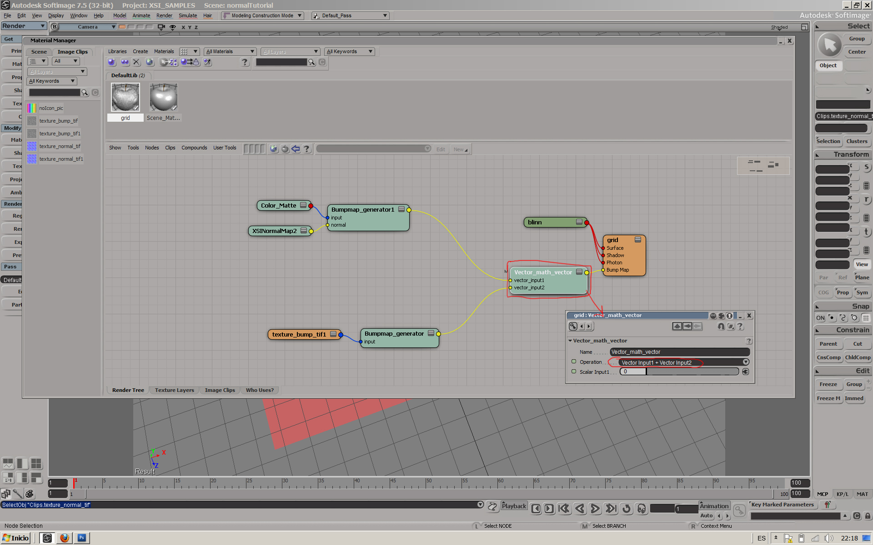Viewport: 873px width, 545px height.
Task: Click the lock icon in property editor title bar
Action: pyautogui.click(x=729, y=316)
